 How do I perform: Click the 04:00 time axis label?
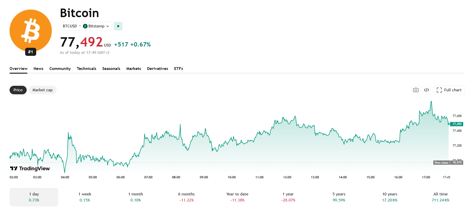point(65,177)
